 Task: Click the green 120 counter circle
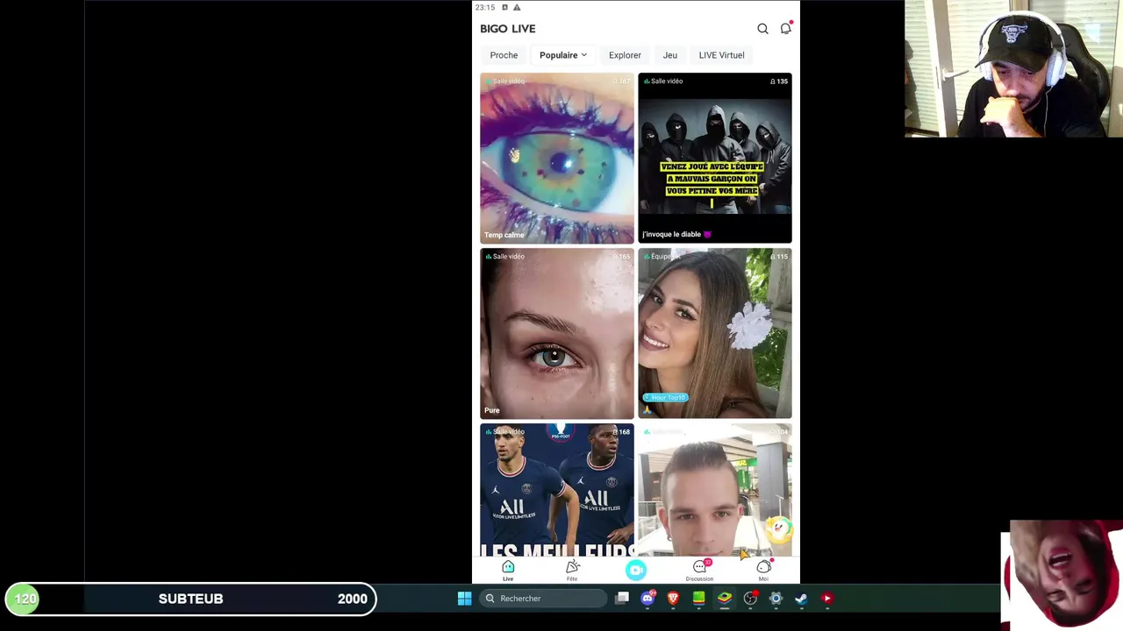[x=25, y=599]
